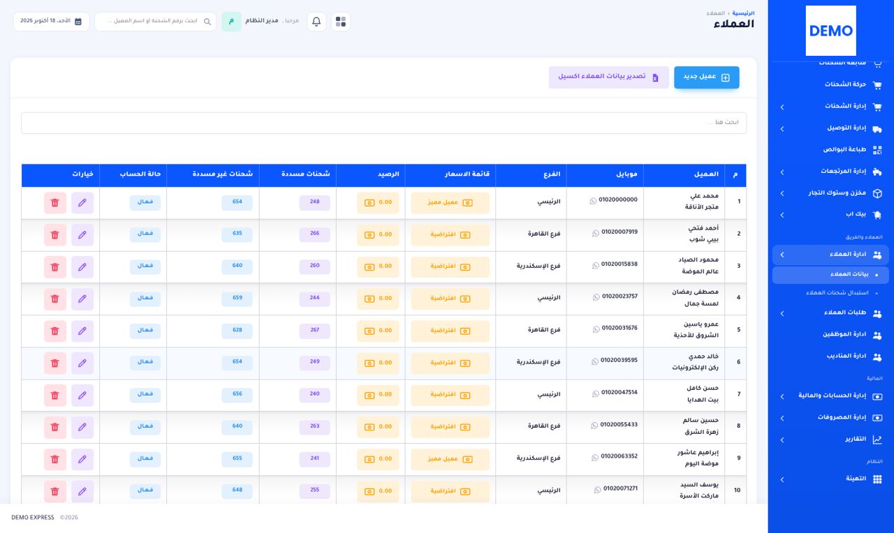Click in shipment number search field in header
The image size is (894, 533).
155,22
